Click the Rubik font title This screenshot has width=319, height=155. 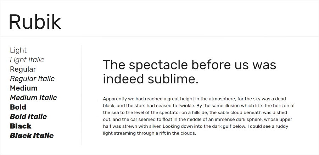coord(35,22)
